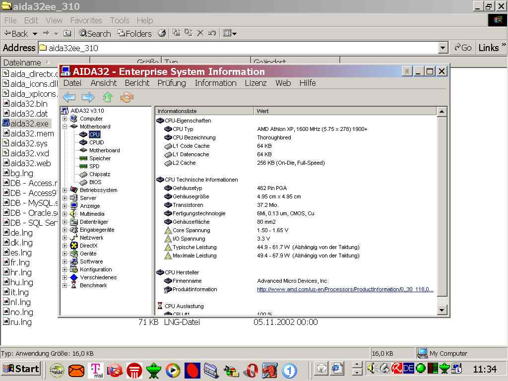Open the Hilfe menu in AIDA32

[x=308, y=83]
